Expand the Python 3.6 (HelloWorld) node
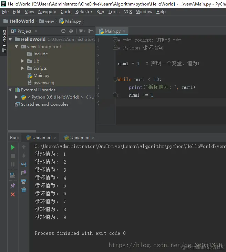Screen dimensions: 226x252 click(16, 97)
